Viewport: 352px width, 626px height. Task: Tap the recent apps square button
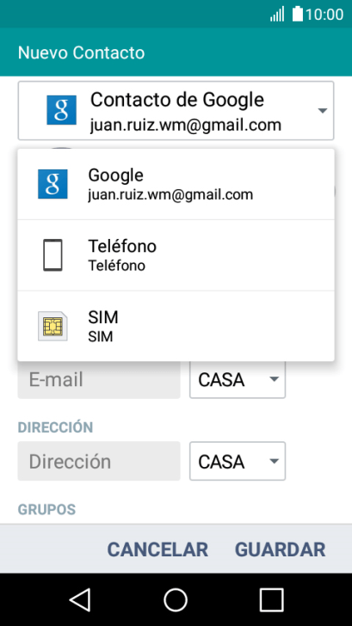point(272,599)
